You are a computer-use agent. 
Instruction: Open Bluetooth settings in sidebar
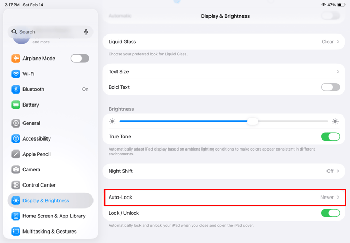[x=51, y=89]
